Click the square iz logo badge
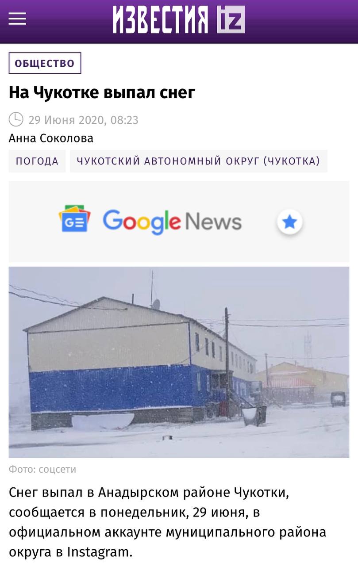This screenshot has width=358, height=566. point(231,20)
